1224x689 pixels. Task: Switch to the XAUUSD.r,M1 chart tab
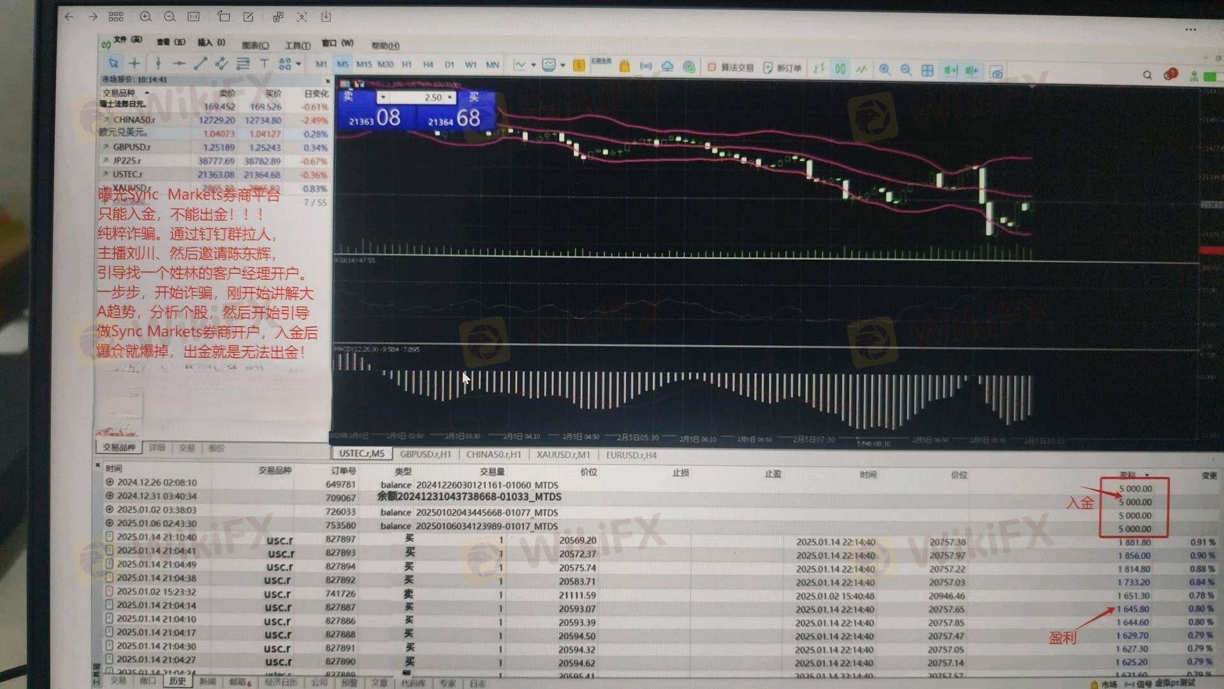point(563,455)
